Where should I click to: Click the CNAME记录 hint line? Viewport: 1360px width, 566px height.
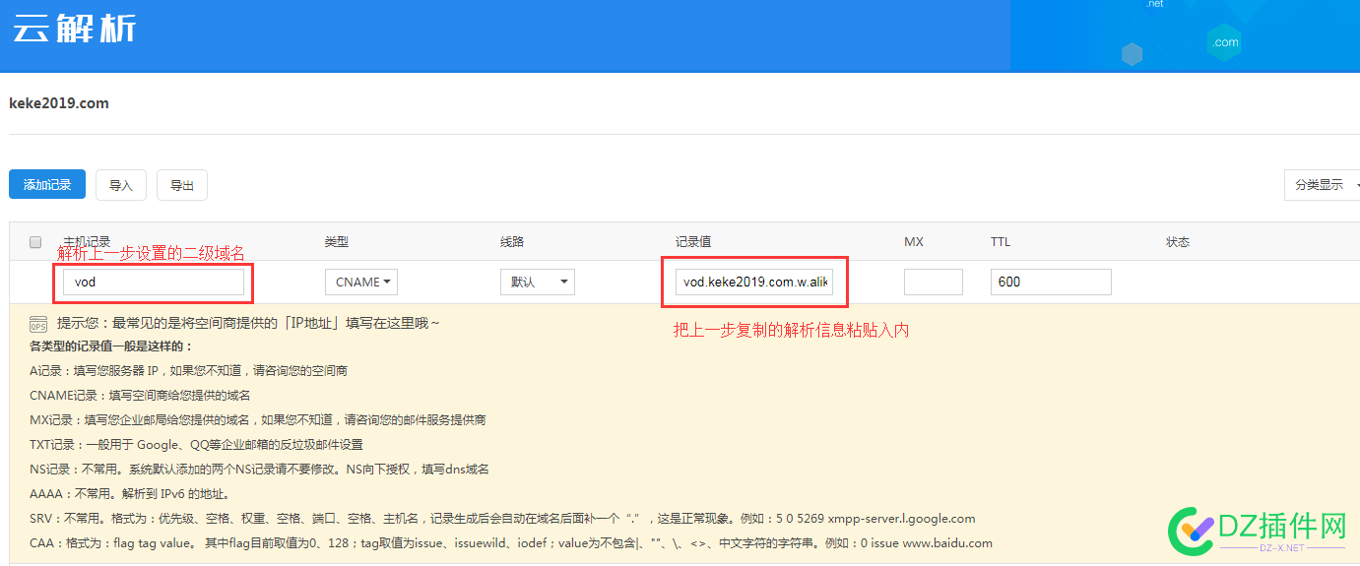tap(140, 396)
